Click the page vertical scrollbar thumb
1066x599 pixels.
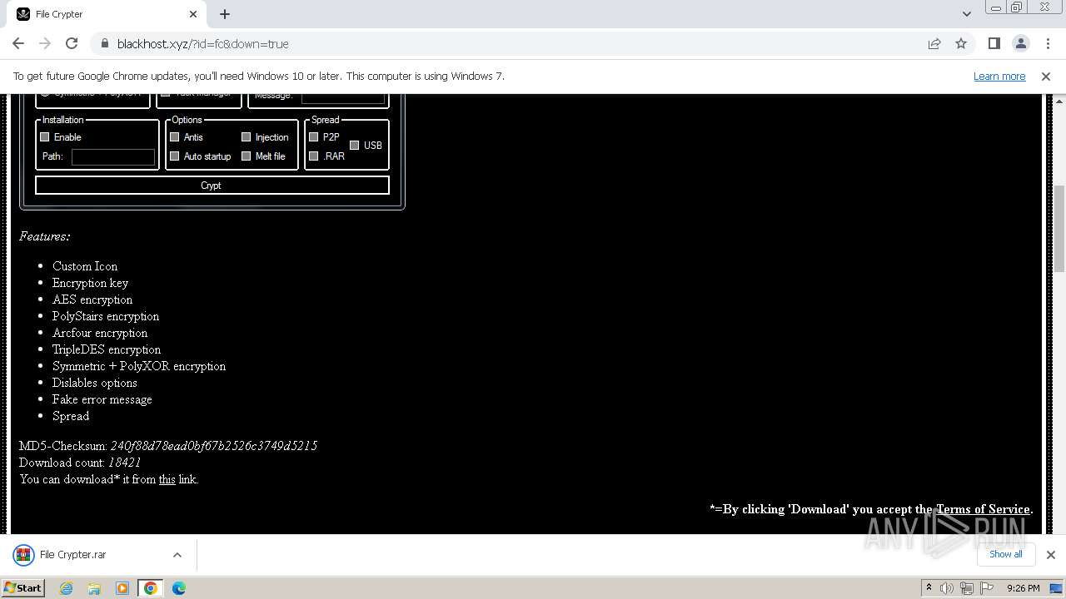point(1059,229)
